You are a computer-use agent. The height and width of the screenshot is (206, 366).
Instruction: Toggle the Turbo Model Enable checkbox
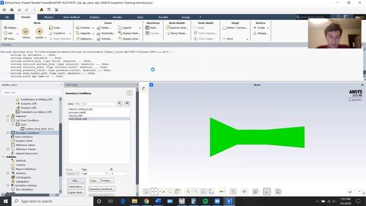coord(194,27)
